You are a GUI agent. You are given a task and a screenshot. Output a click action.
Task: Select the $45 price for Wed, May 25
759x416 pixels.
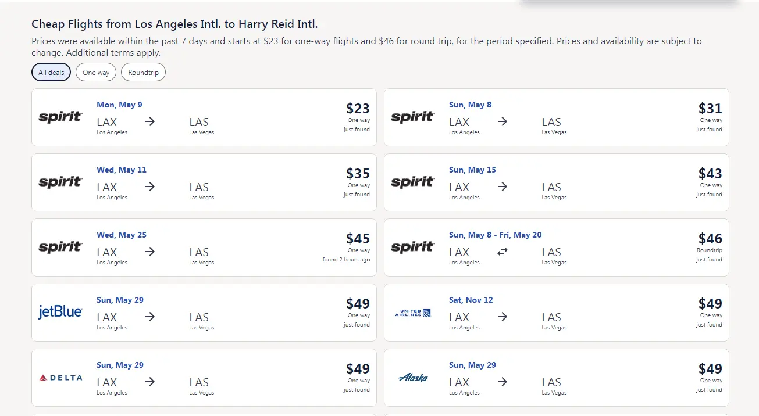[x=358, y=239]
